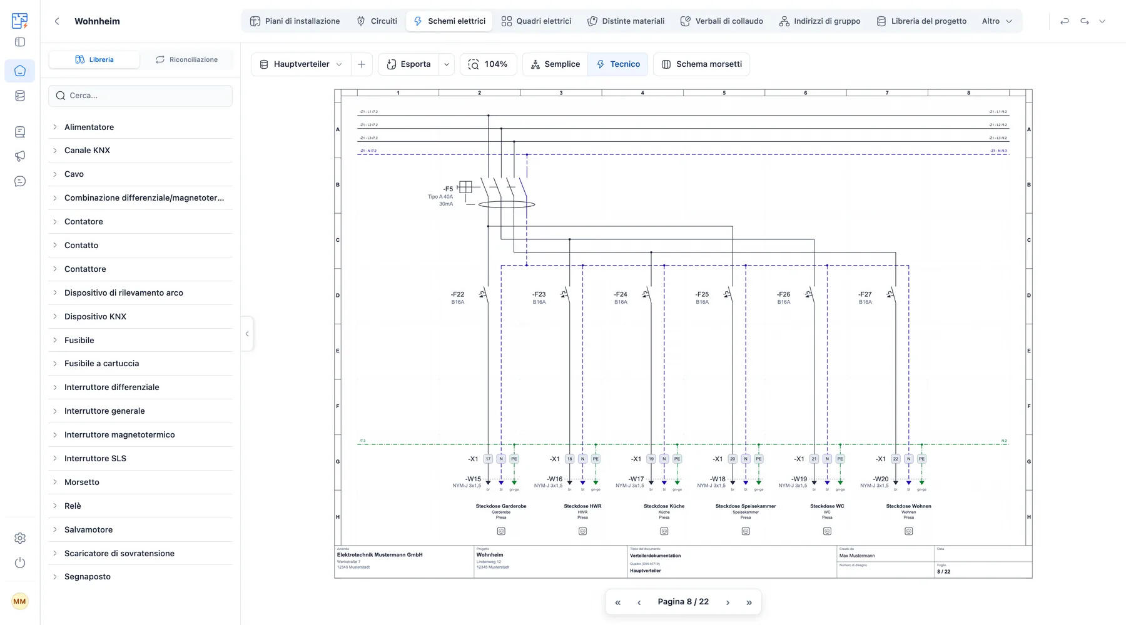This screenshot has height=625, width=1126.
Task: Jump to last page
Action: pos(749,602)
